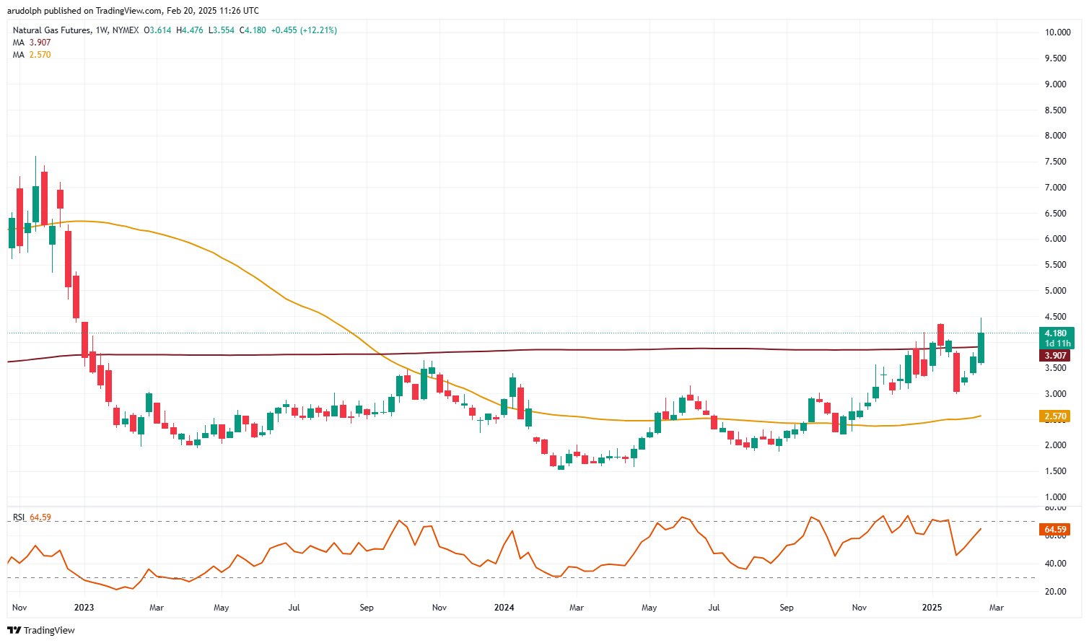
Task: Click the 2025 label on time axis
Action: [x=932, y=608]
